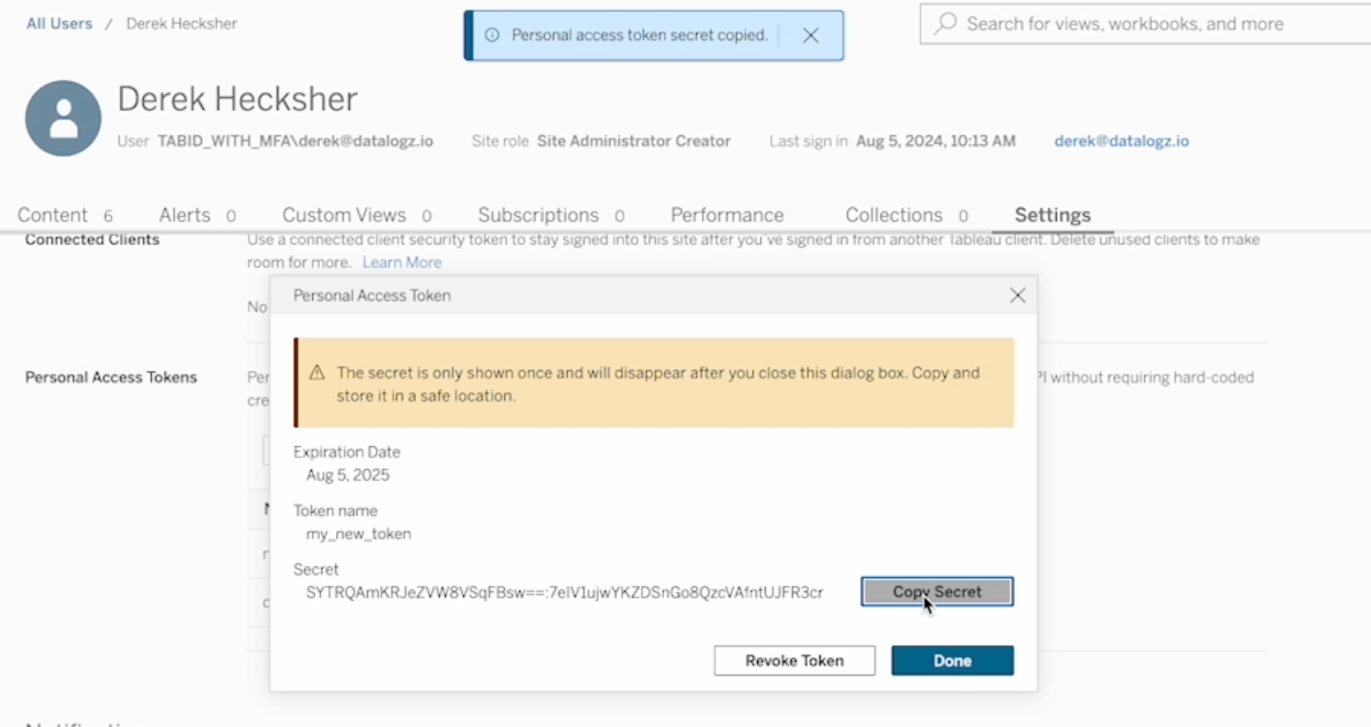The width and height of the screenshot is (1371, 727).
Task: Dismiss the token copied notification
Action: [x=810, y=35]
